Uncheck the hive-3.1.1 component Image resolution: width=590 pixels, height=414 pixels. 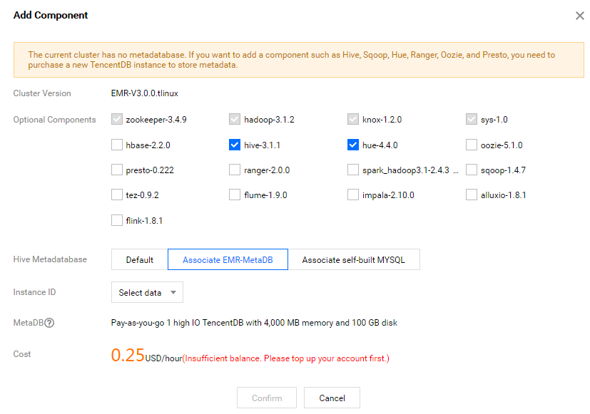[235, 145]
